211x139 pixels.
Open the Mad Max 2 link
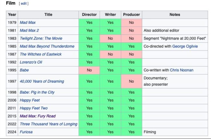point(30,31)
